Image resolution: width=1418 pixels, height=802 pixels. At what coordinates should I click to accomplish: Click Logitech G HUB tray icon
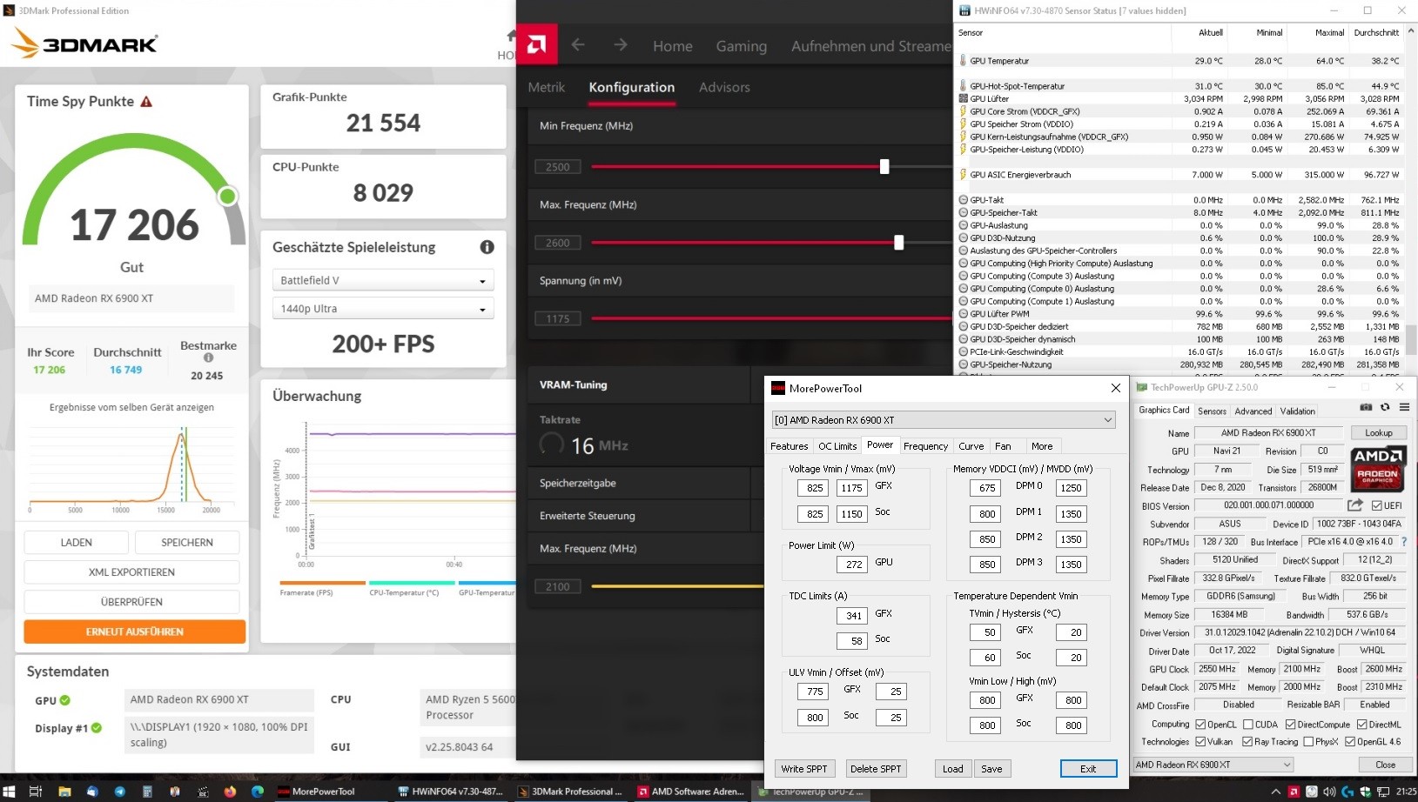(x=1347, y=792)
